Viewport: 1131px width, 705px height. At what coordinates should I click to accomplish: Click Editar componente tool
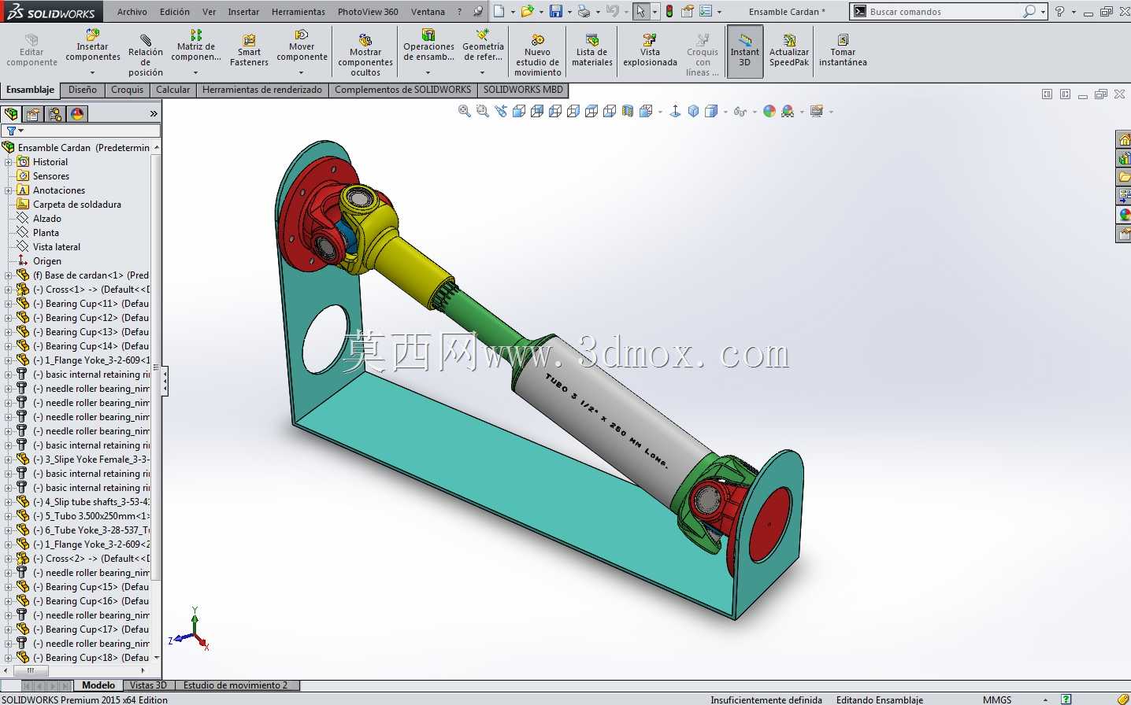click(x=32, y=51)
